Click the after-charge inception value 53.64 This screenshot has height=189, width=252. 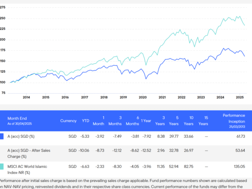click(x=240, y=151)
